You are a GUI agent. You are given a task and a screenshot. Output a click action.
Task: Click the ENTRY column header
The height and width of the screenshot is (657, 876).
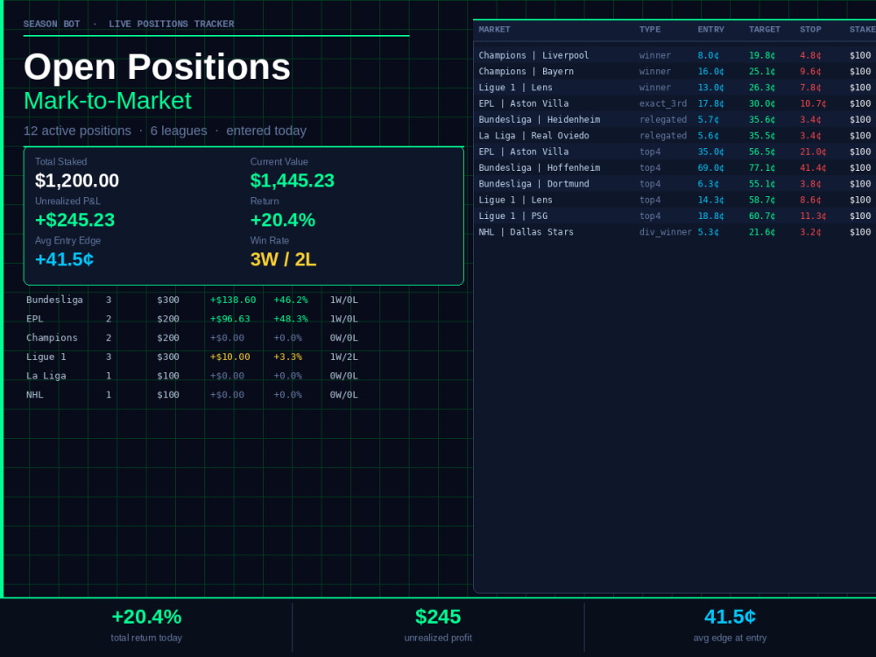click(x=710, y=30)
